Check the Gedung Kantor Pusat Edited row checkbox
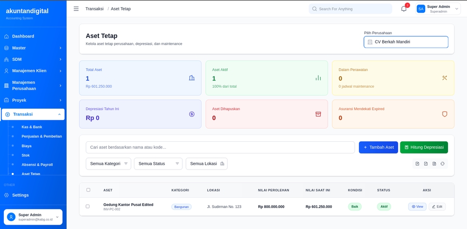This screenshot has height=229, width=467. pos(88,207)
